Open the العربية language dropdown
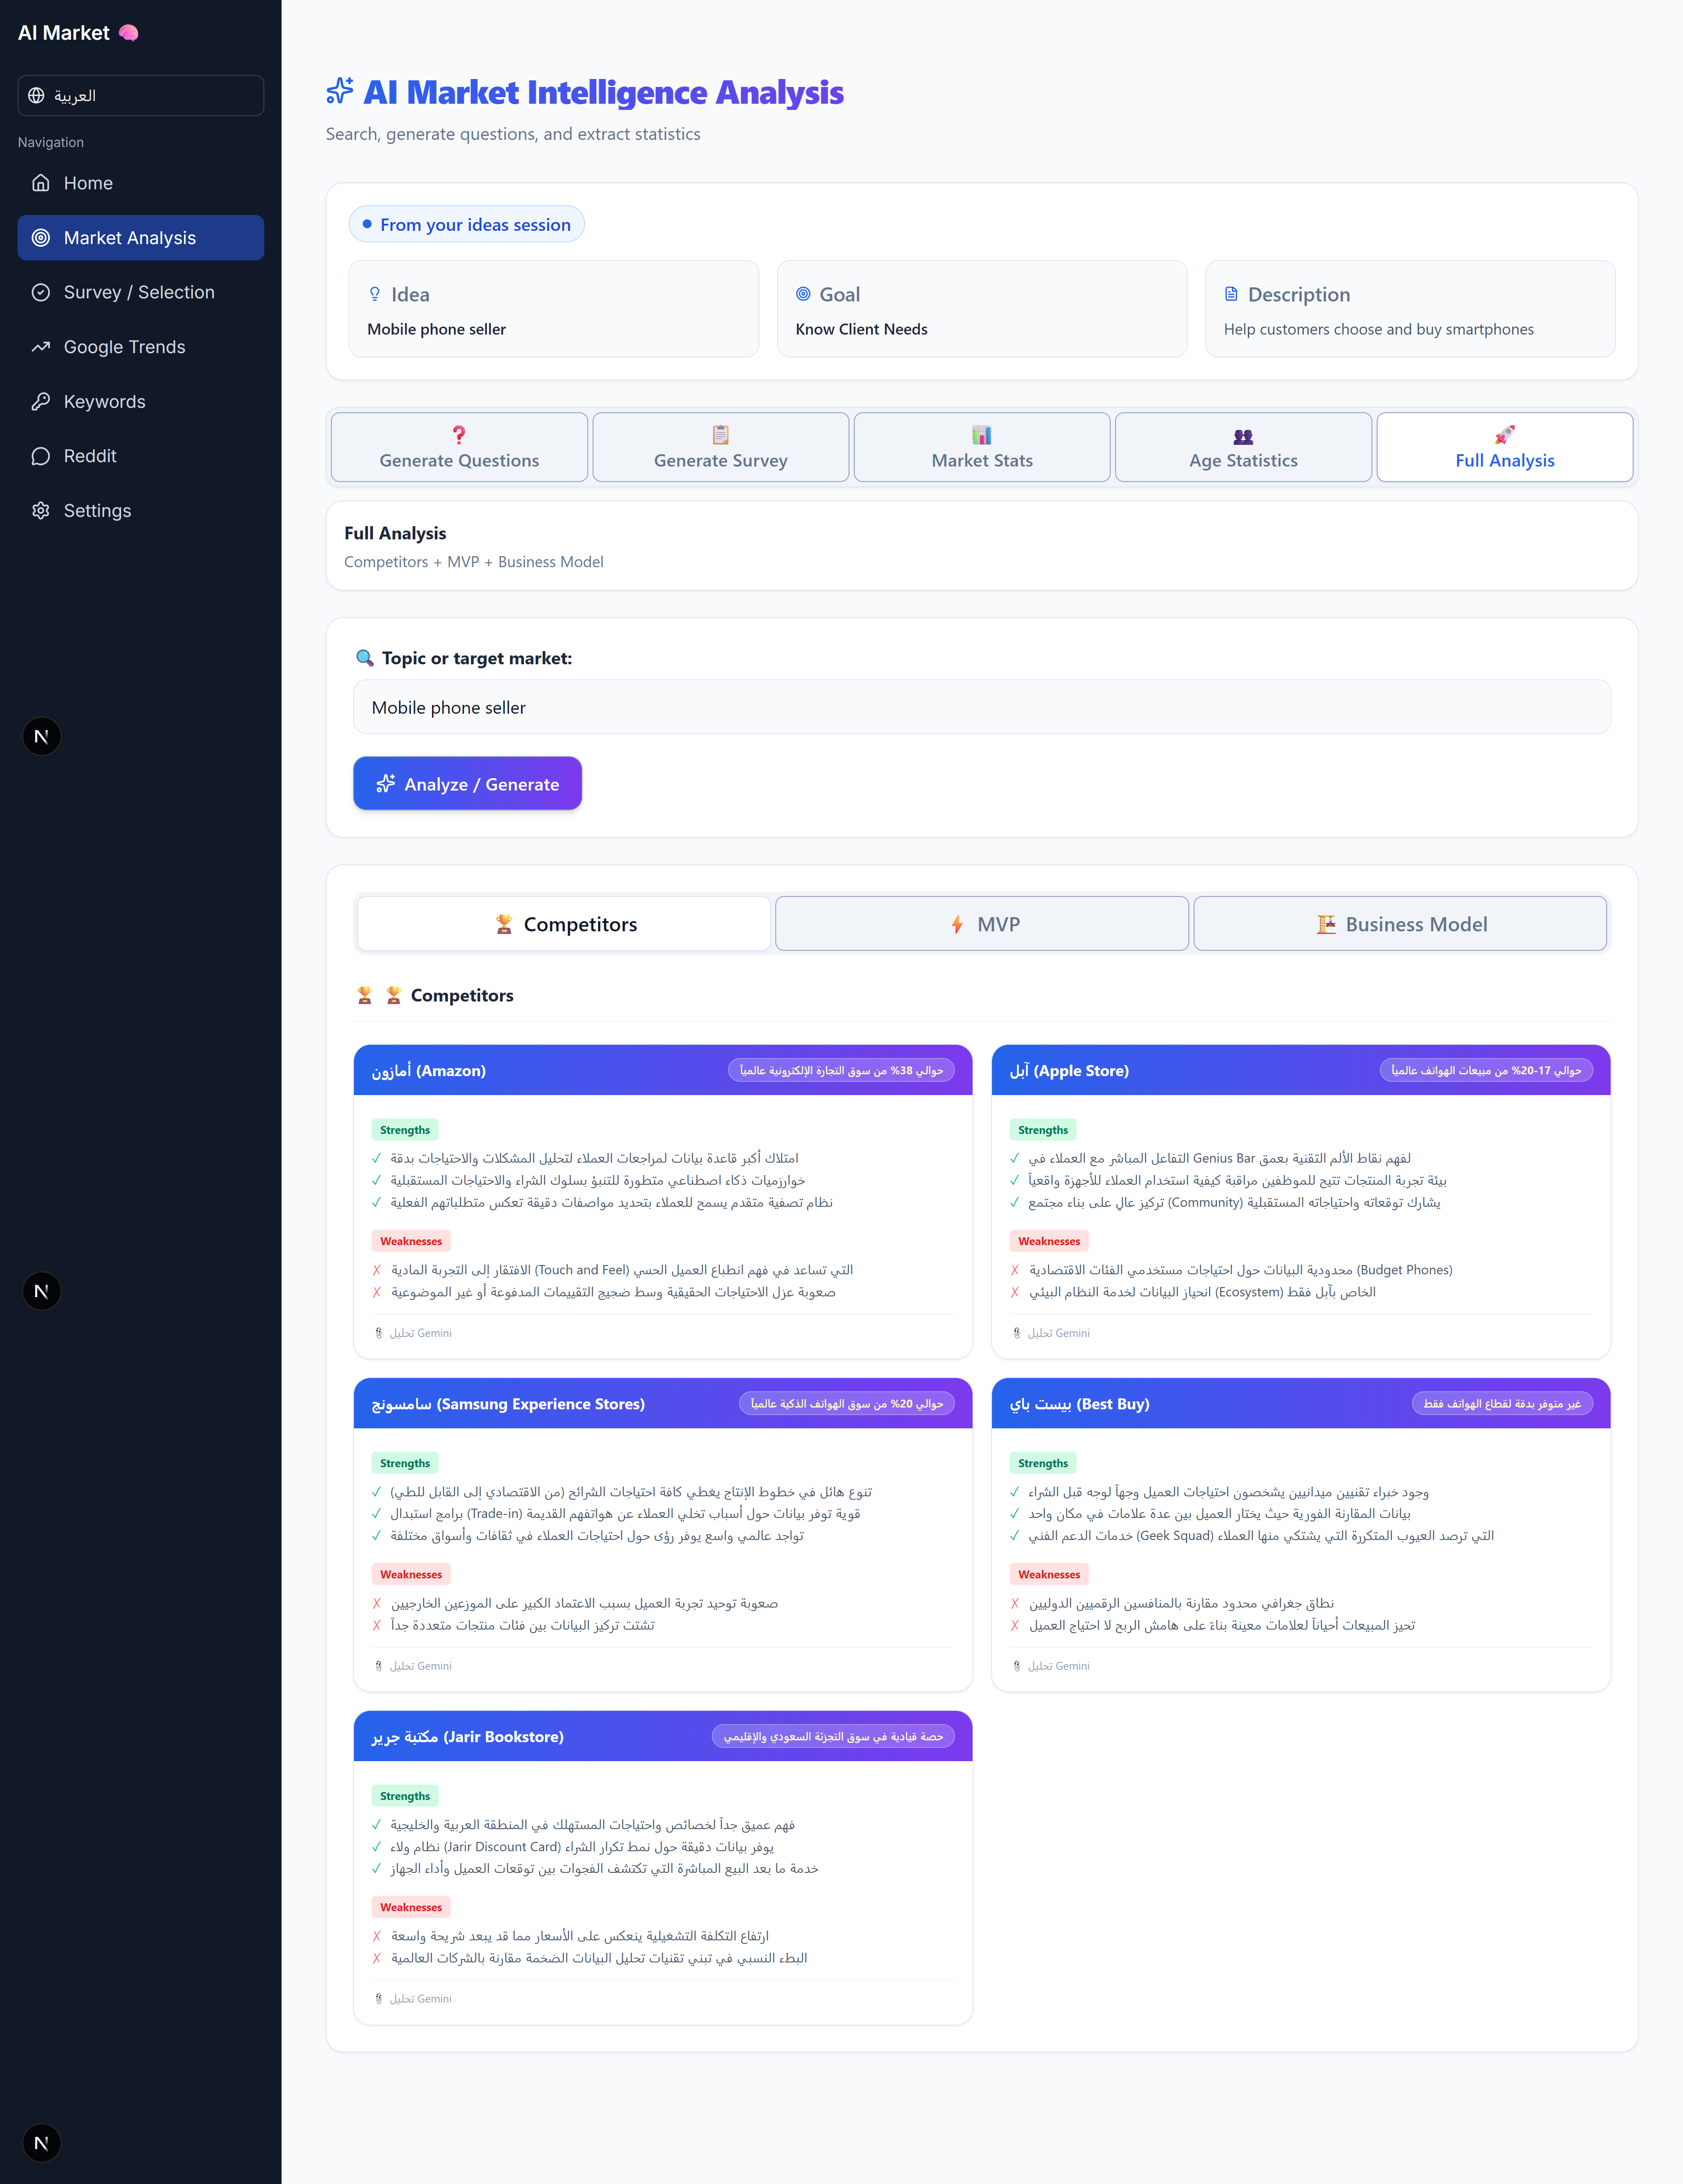The width and height of the screenshot is (1683, 2184). [141, 95]
